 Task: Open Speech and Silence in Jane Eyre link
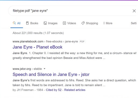coord(51,74)
